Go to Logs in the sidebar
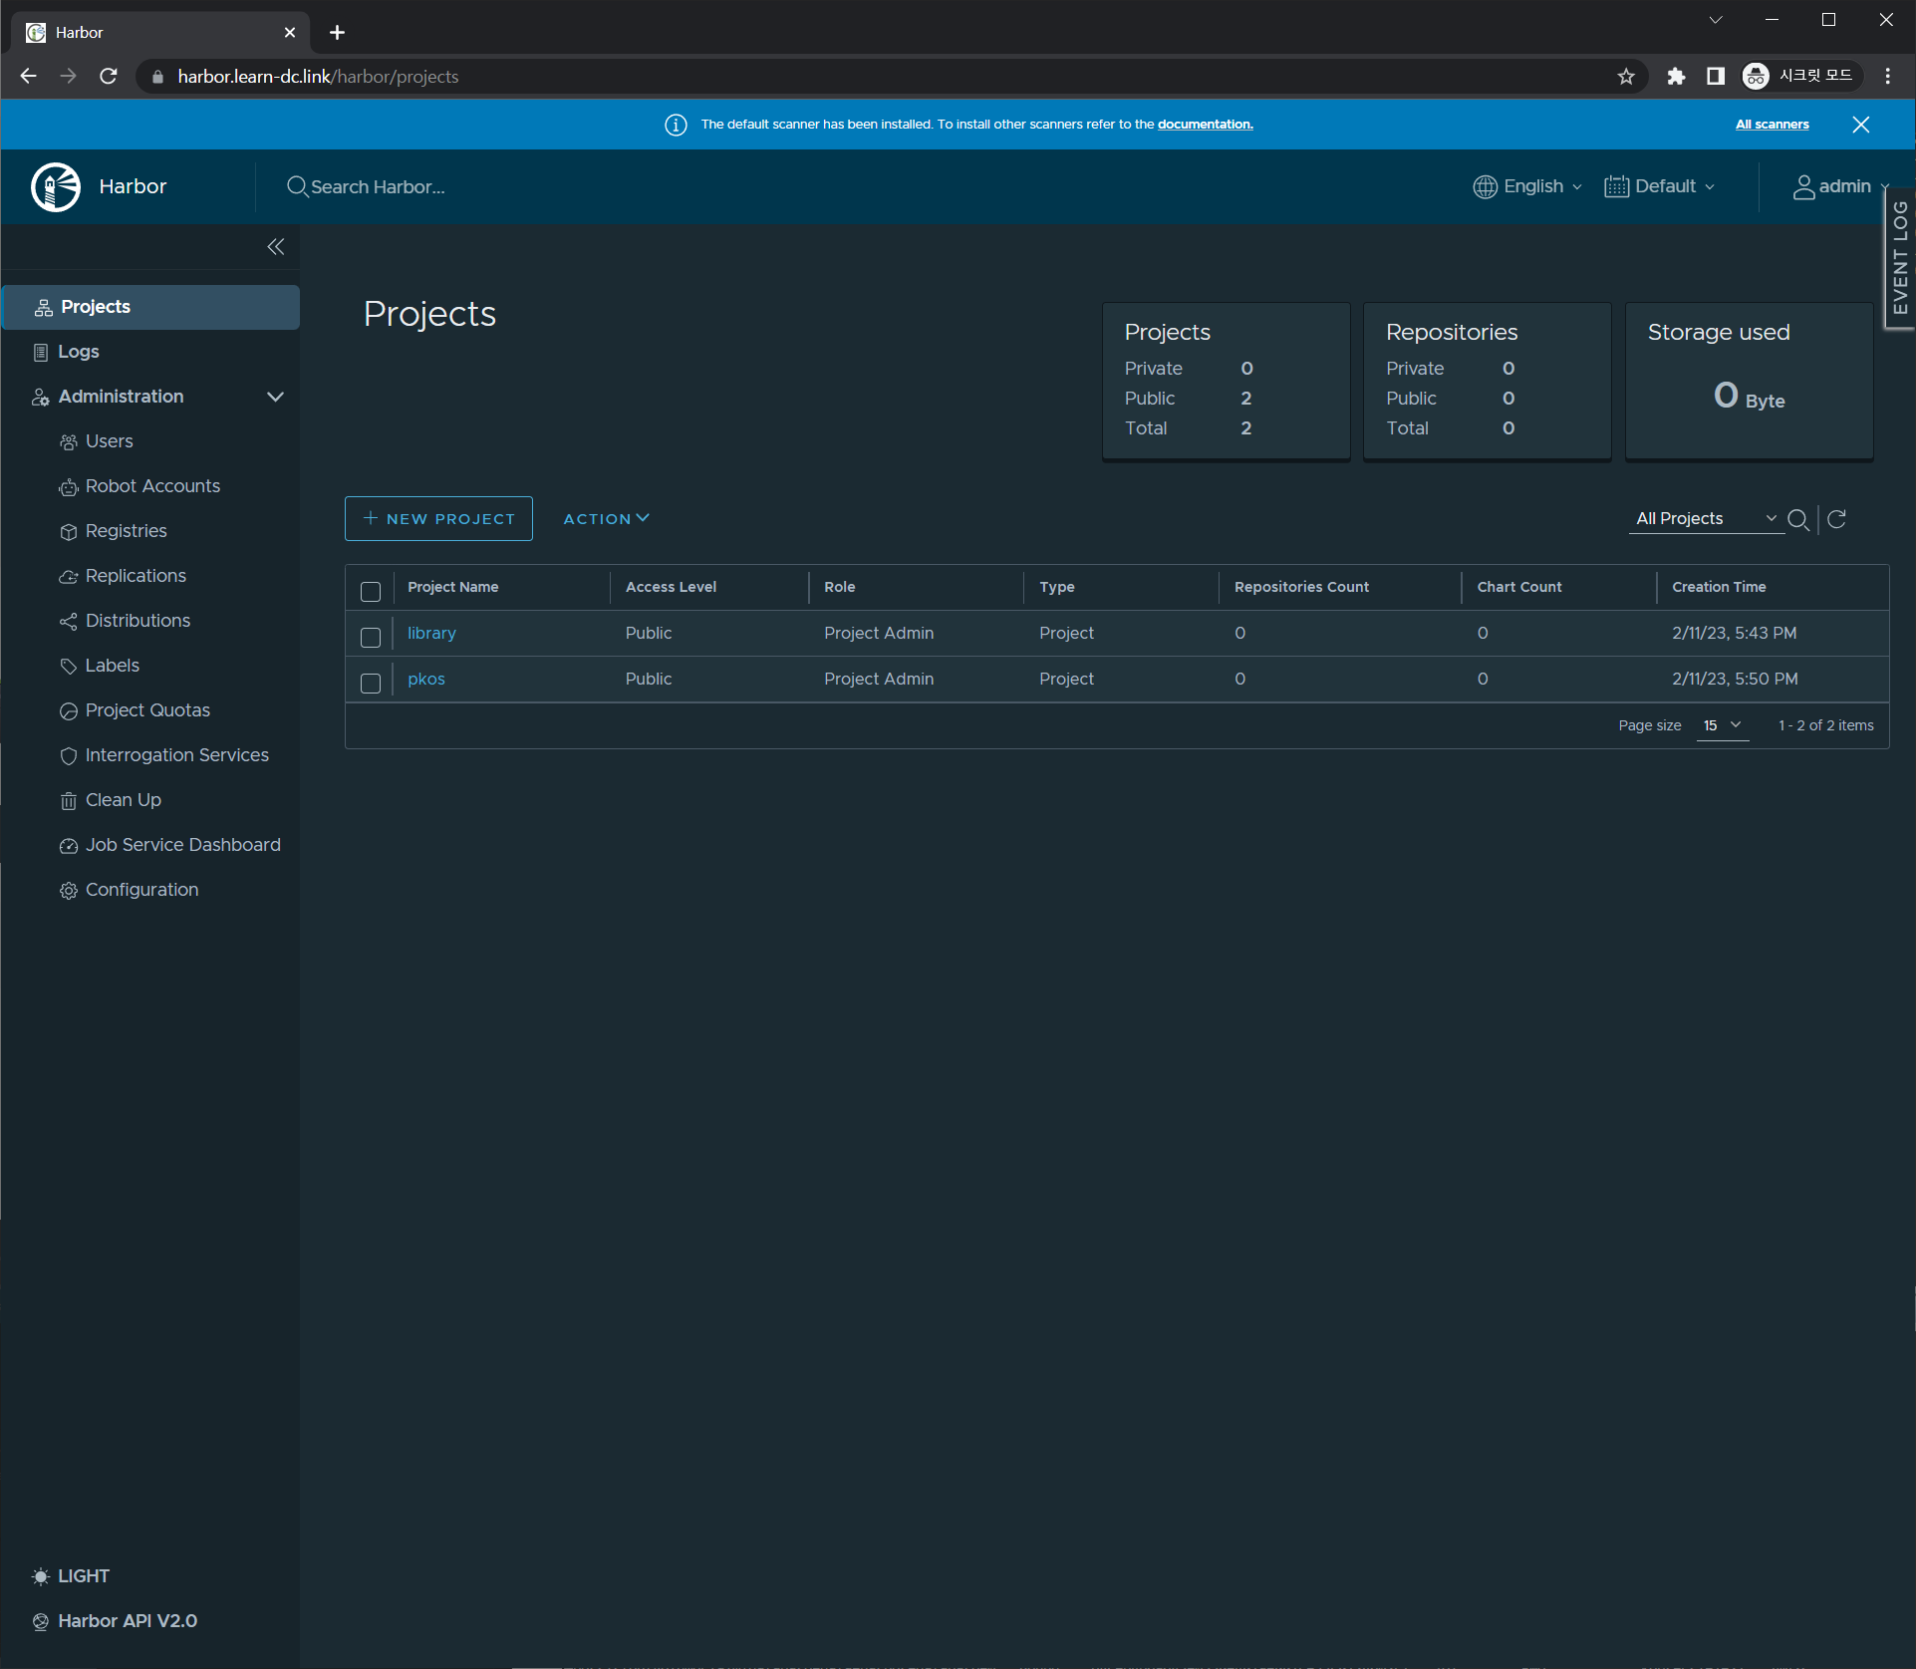Screen dimensions: 1916x1669 pyautogui.click(x=78, y=352)
